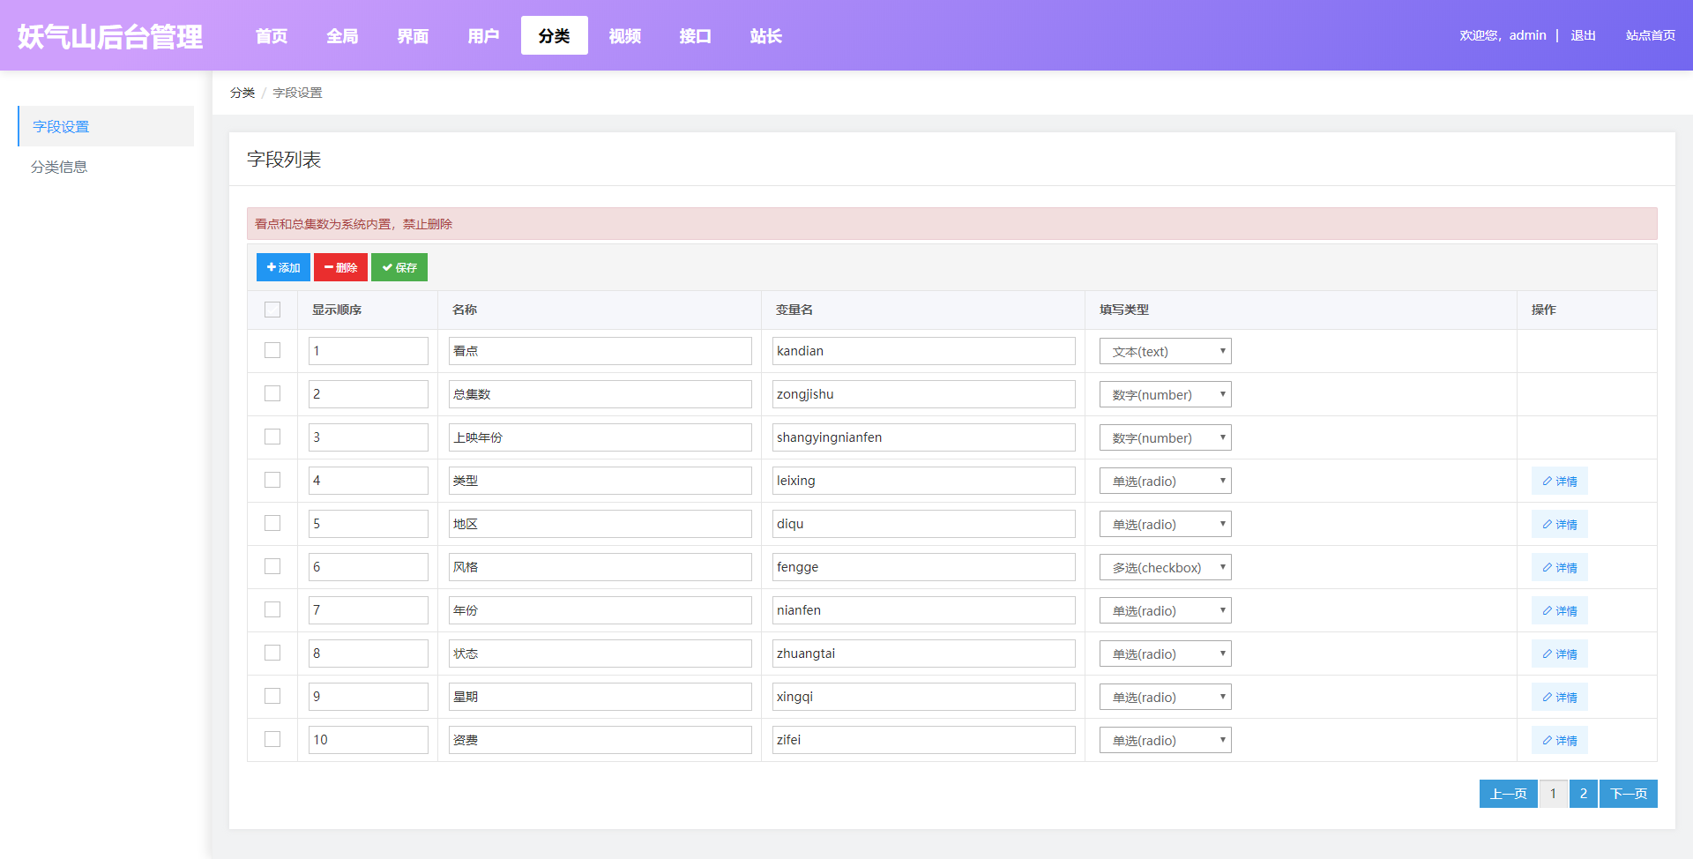Open the type dropdown for zhuangtai

tap(1165, 654)
